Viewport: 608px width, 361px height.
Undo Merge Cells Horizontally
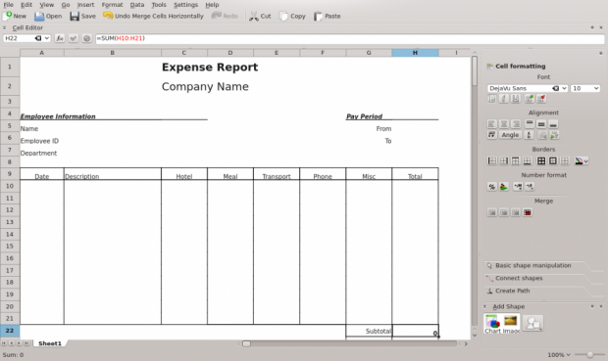coord(153,16)
